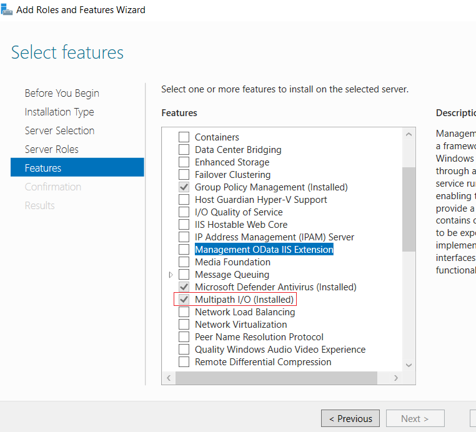Select the Server Selection step
The image size is (476, 432).
click(x=59, y=130)
